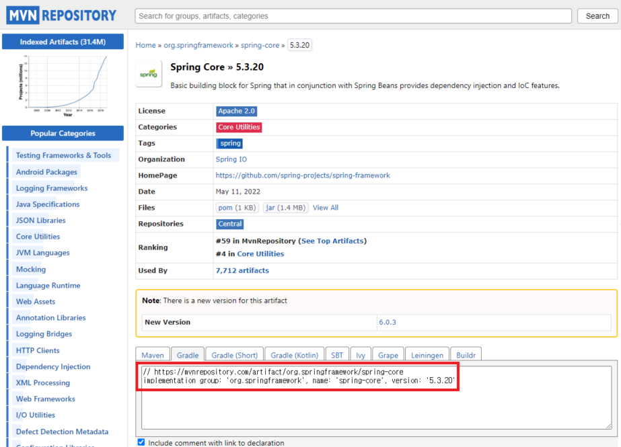
Task: Open new version 6.0.3 link
Action: 388,323
